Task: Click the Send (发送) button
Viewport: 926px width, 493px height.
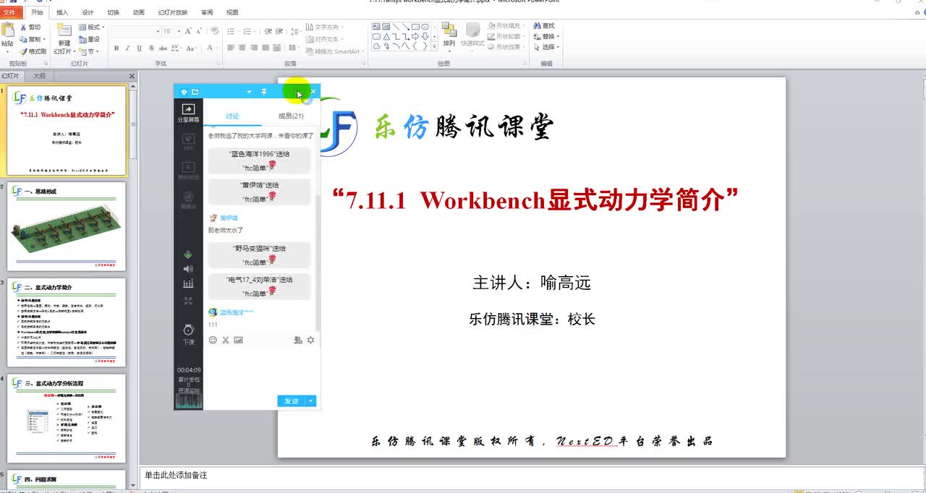Action: (x=292, y=401)
